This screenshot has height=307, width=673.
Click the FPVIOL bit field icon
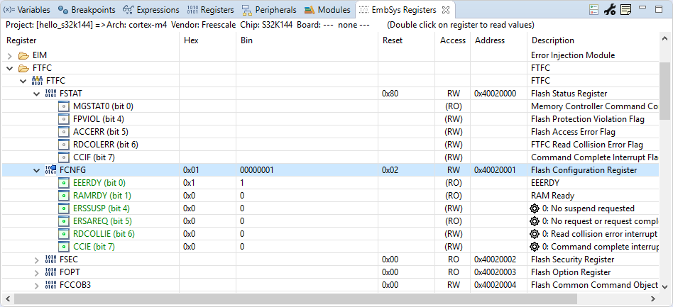pos(63,119)
